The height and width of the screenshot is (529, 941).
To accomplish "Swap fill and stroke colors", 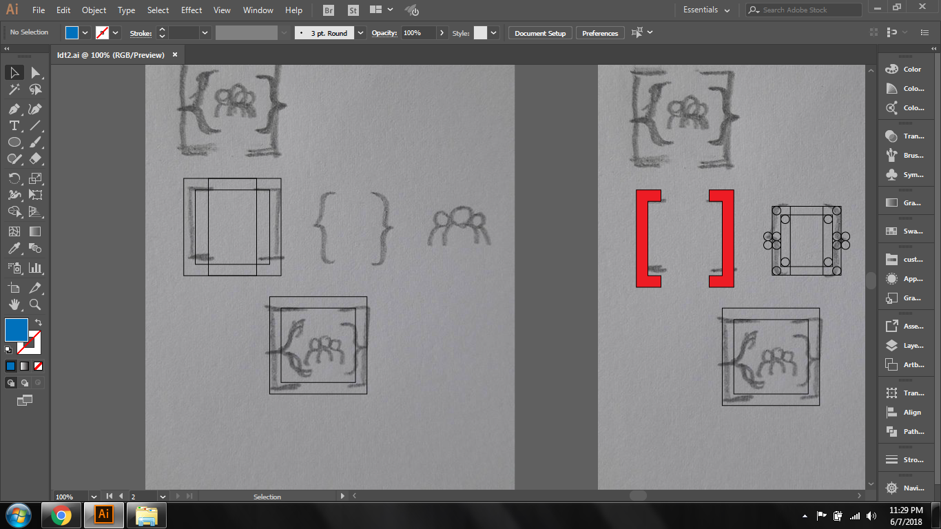I will click(39, 322).
